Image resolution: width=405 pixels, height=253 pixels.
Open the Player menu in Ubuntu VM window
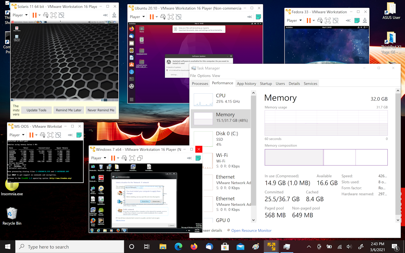click(x=137, y=17)
